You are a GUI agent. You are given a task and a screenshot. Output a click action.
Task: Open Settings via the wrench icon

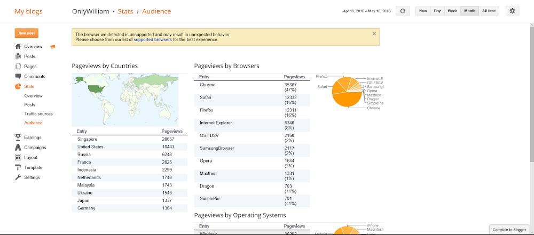click(18, 177)
